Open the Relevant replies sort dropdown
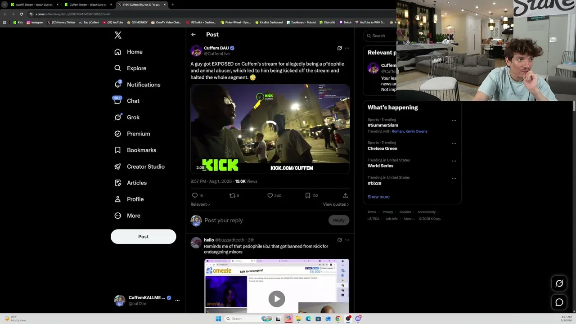Image resolution: width=576 pixels, height=324 pixels. (x=200, y=204)
